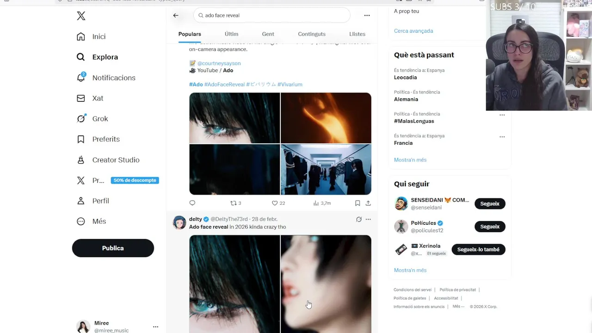Image resolution: width=592 pixels, height=333 pixels.
Task: Go to Inici in the sidebar
Action: pyautogui.click(x=91, y=37)
